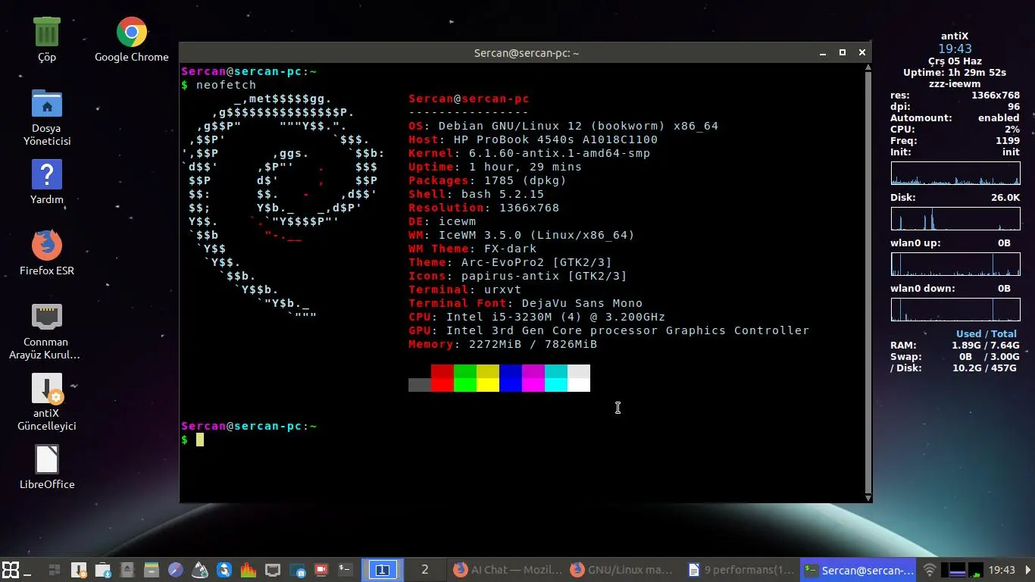Image resolution: width=1035 pixels, height=582 pixels.
Task: Select the Sercan@sercan terminal taskbar entry
Action: click(858, 570)
